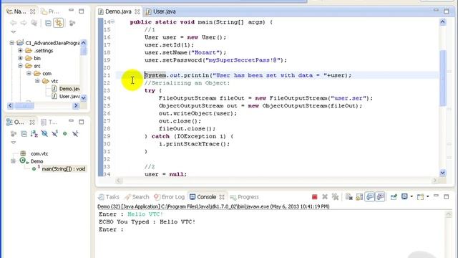Collapse the com folder in Navigator
458x258 pixels.
tap(29, 73)
